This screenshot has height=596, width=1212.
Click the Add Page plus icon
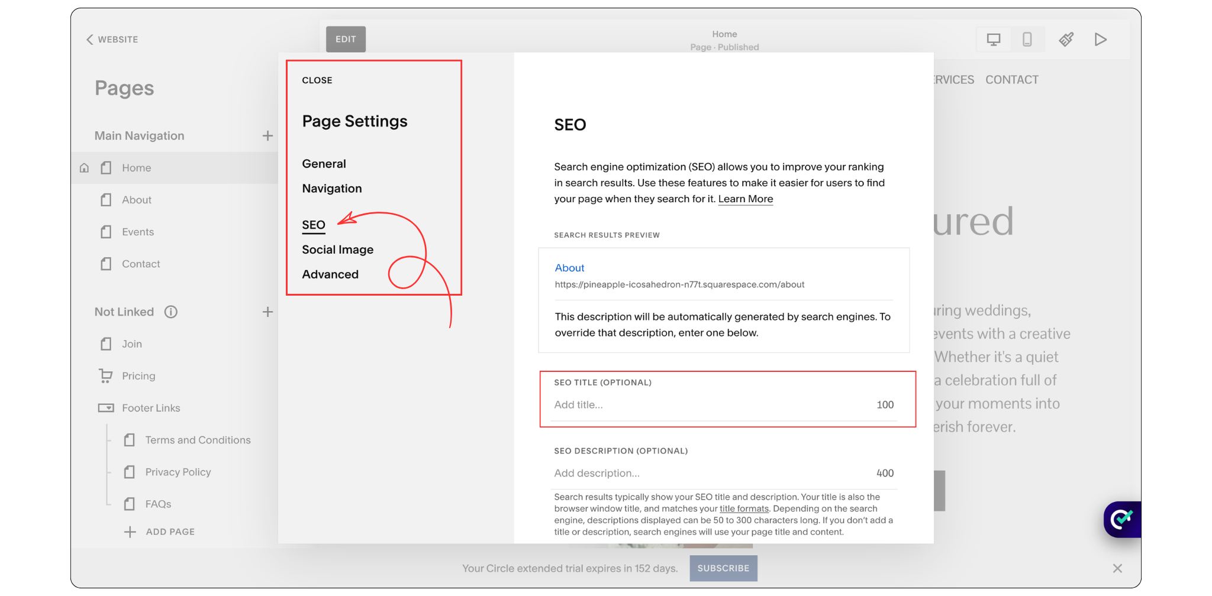click(130, 532)
